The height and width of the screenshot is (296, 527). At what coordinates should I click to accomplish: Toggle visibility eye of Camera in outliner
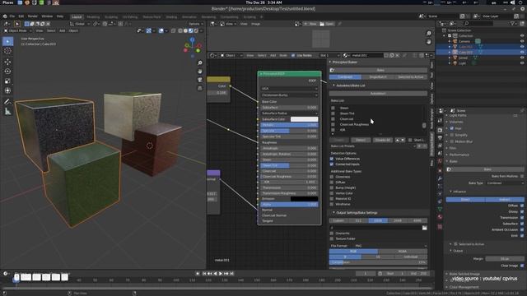522,41
